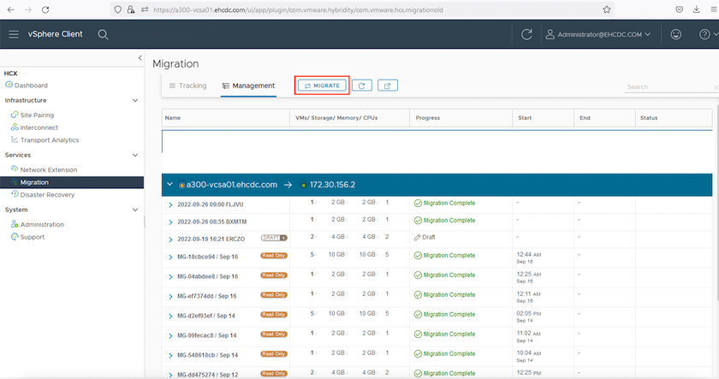Open the Administrator@EHCDC.COM user dropdown

pos(598,34)
